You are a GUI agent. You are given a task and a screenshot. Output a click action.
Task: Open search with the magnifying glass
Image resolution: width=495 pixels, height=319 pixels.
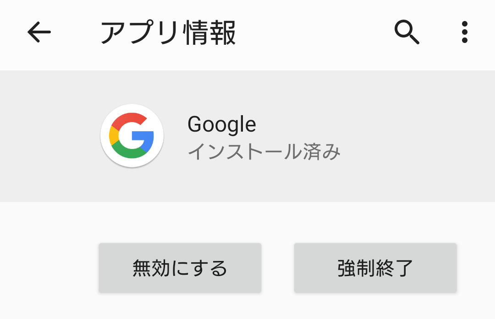click(407, 32)
